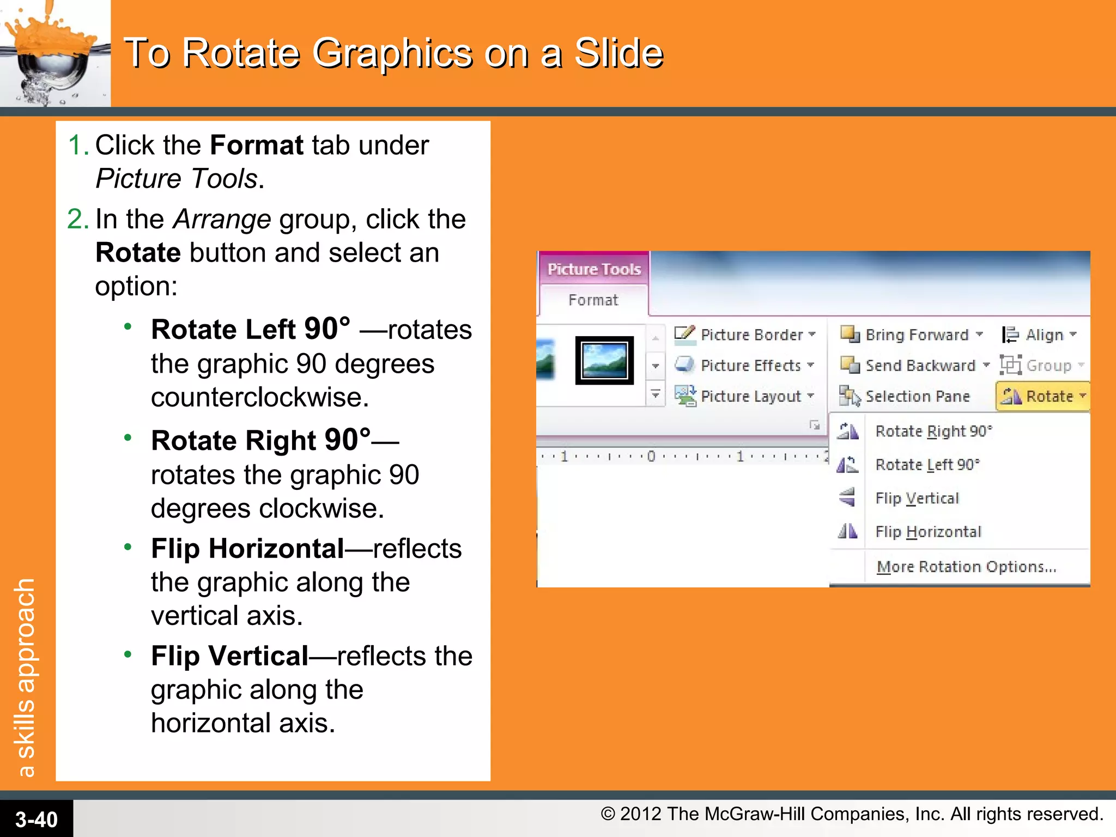Viewport: 1116px width, 837px height.
Task: Click the Group objects icon
Action: tap(1010, 365)
